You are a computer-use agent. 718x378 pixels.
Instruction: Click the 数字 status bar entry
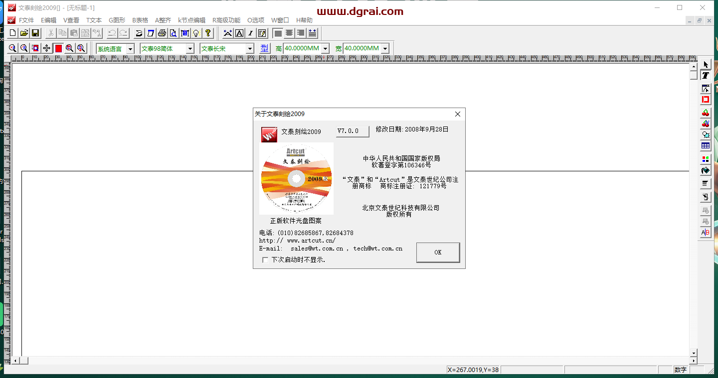(x=681, y=370)
